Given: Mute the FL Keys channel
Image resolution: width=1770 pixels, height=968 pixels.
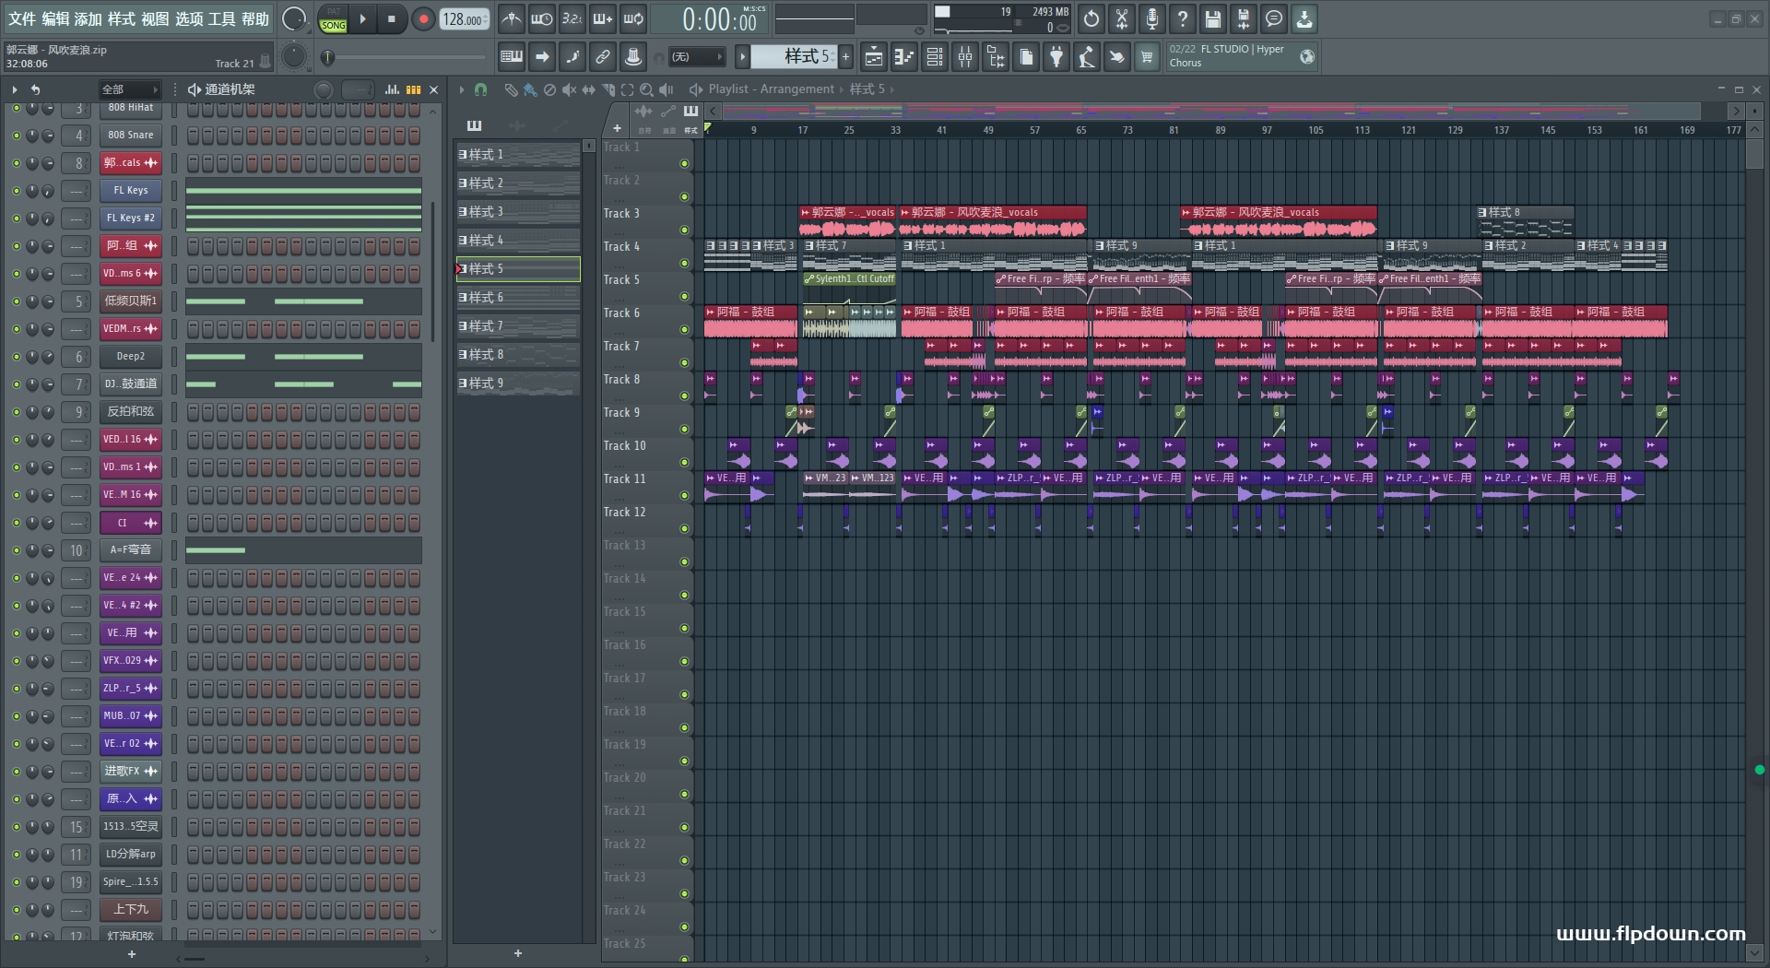Looking at the screenshot, I should pyautogui.click(x=16, y=191).
